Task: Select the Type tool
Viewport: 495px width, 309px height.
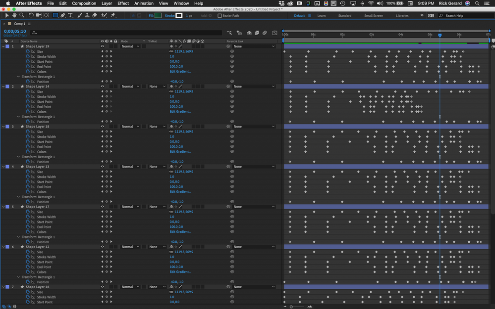Action: click(70, 15)
